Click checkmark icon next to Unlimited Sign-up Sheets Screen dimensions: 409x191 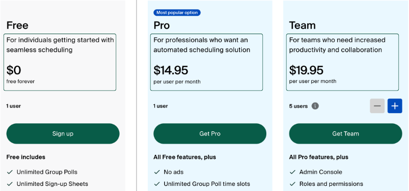coord(10,184)
